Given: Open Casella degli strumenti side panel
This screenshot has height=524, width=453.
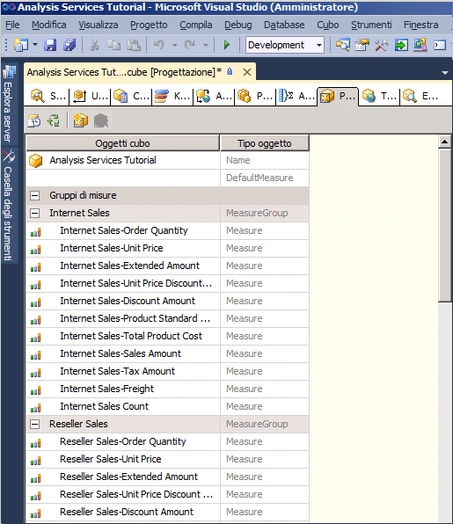Looking at the screenshot, I should [9, 205].
